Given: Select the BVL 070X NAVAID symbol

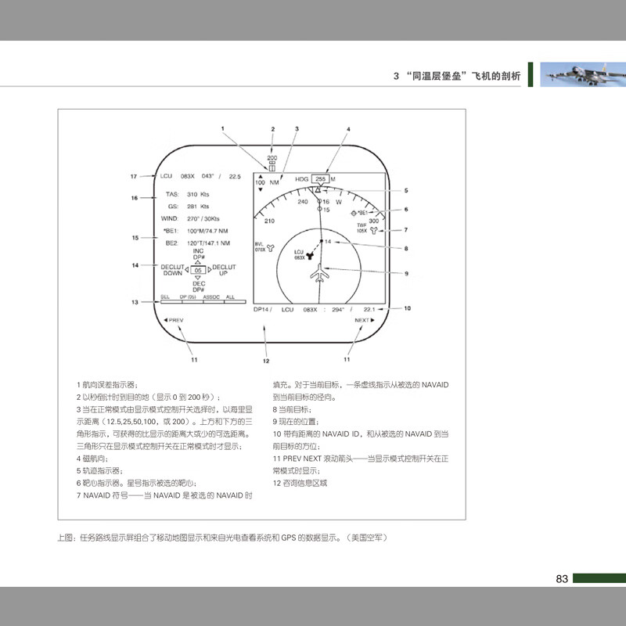Looking at the screenshot, I should point(271,248).
